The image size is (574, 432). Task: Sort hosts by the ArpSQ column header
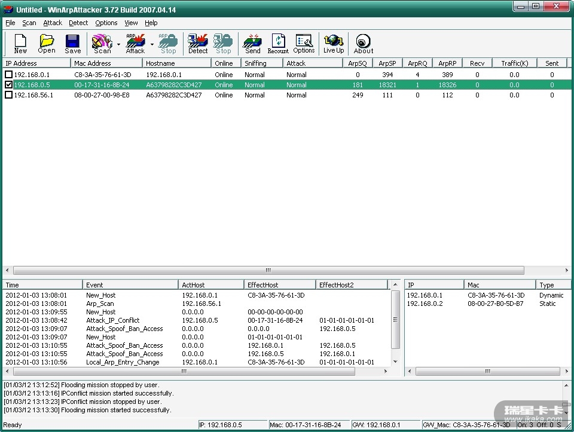tap(357, 63)
